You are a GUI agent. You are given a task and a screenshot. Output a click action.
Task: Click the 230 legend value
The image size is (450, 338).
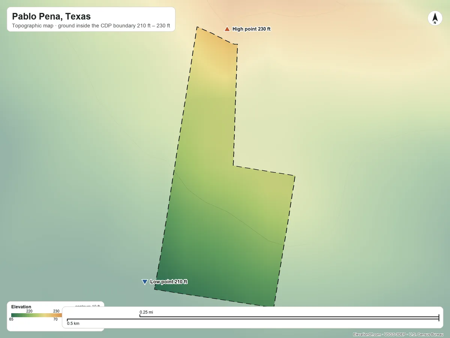(56, 311)
